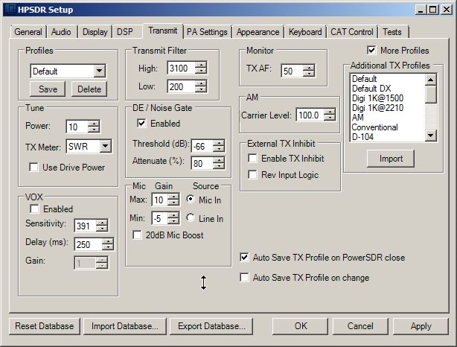Increase Mic Gain Max value
The height and width of the screenshot is (347, 457).
[x=173, y=197]
